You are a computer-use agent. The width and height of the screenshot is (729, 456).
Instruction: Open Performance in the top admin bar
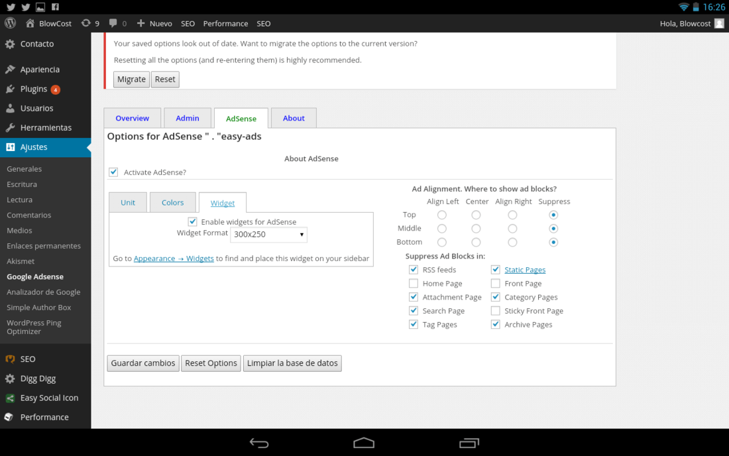225,24
